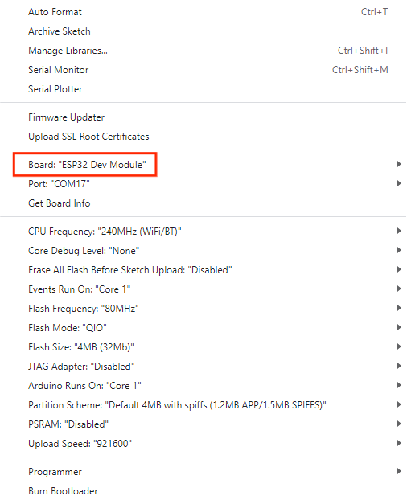Expand the Programmer submenu
The image size is (407, 500).
pyautogui.click(x=203, y=472)
